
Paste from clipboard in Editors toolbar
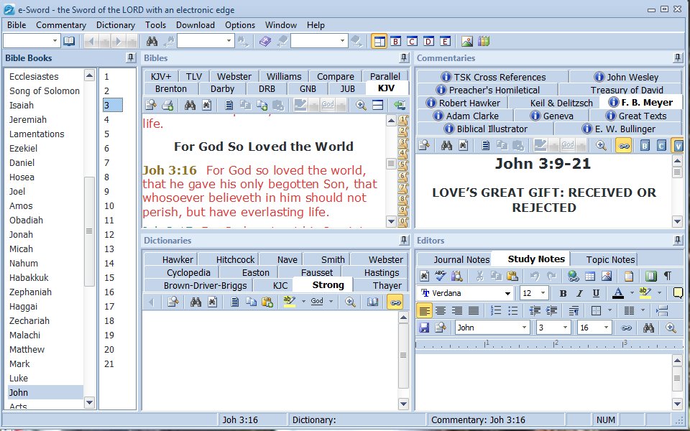click(x=512, y=276)
